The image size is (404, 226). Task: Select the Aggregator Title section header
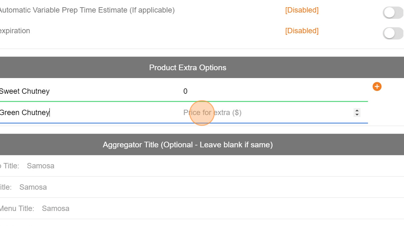(x=188, y=145)
